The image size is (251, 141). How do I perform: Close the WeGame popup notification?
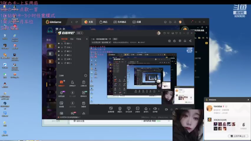click(248, 100)
